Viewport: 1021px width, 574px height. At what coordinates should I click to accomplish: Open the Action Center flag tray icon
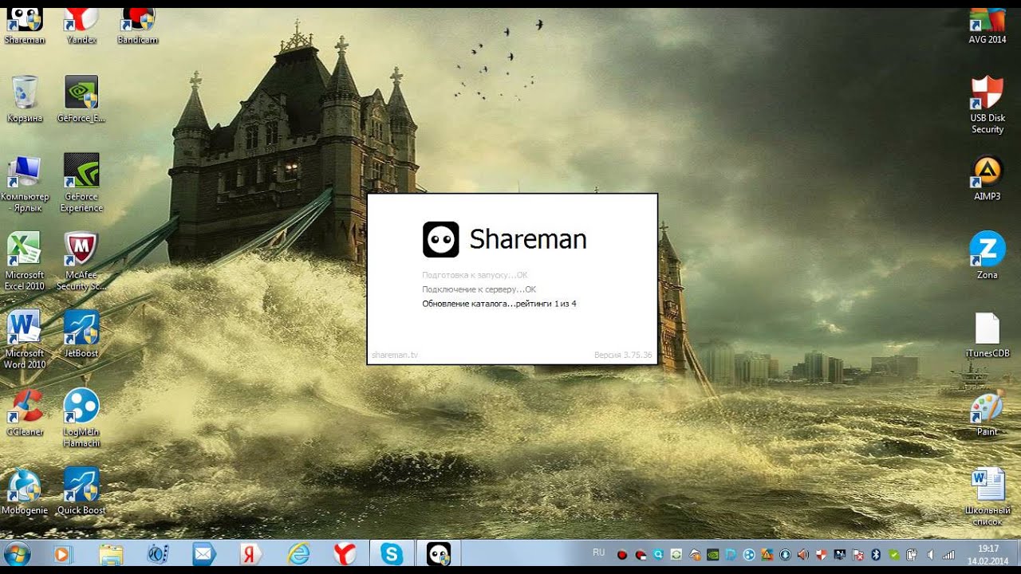(x=858, y=555)
